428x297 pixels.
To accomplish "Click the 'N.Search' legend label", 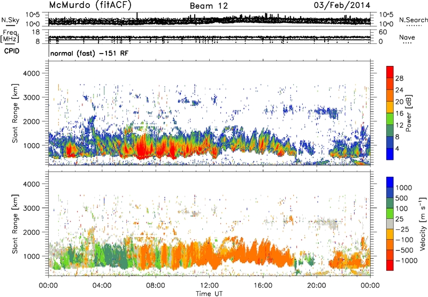I will [413, 20].
